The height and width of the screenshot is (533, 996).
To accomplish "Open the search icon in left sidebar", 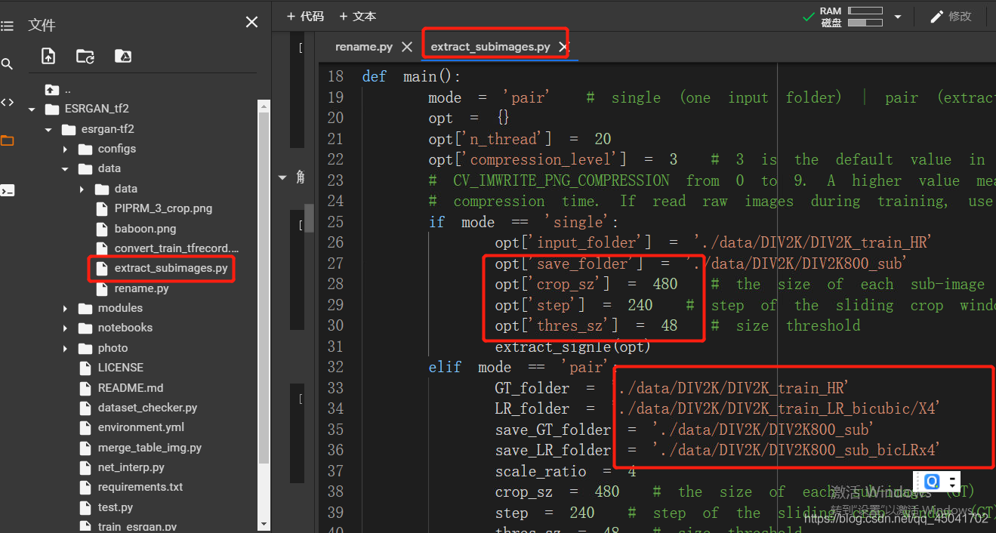I will 7,64.
